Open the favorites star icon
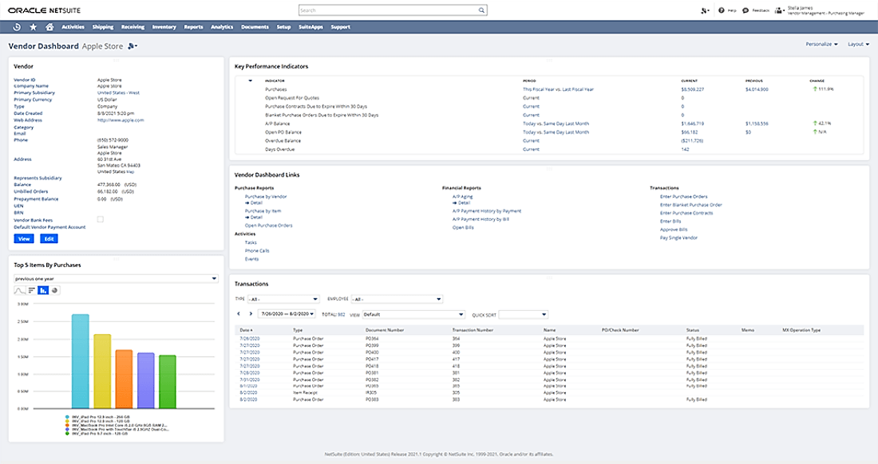The width and height of the screenshot is (878, 464). (x=33, y=26)
